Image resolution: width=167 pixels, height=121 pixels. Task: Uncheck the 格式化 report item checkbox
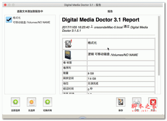[x=9, y=20]
